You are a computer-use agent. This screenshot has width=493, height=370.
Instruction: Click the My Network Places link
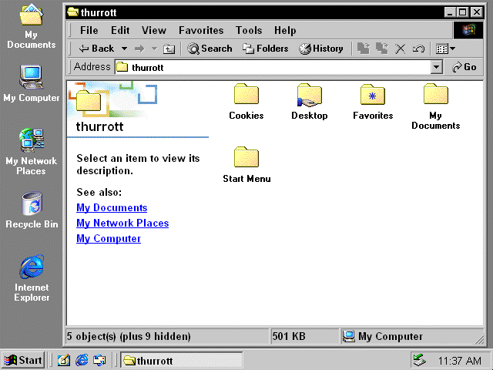(x=122, y=224)
